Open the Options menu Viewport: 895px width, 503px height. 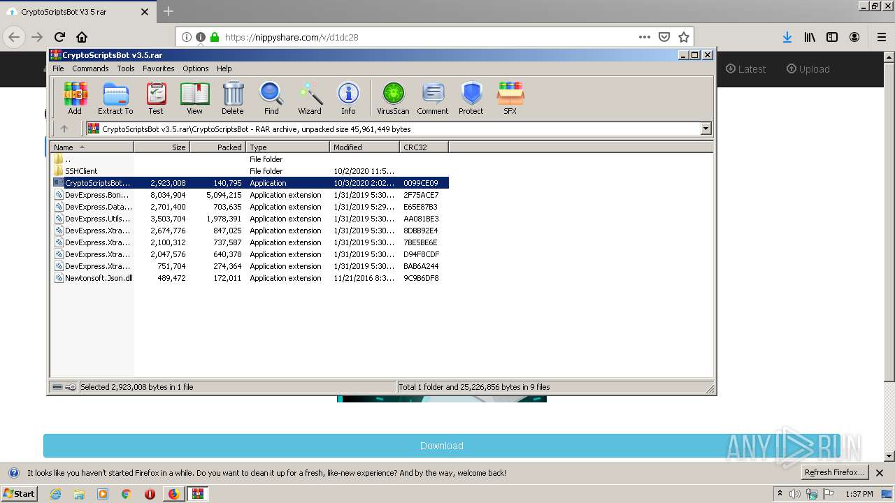coord(196,68)
